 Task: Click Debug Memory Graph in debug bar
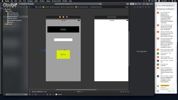[x=50, y=94]
